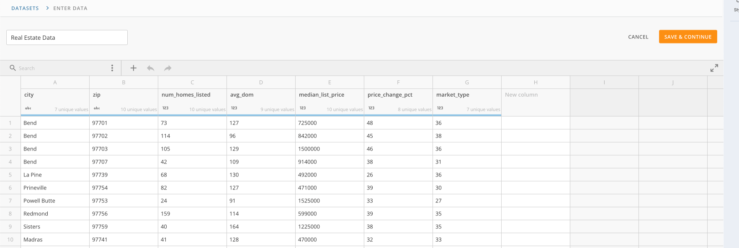This screenshot has width=739, height=248.
Task: Select column A header
Action: 55,82
